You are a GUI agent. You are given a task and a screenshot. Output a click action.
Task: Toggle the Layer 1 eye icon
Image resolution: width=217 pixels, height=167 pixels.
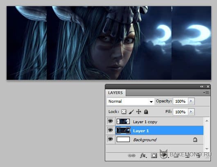[x=110, y=130]
